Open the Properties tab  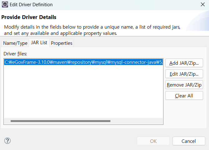coord(61,43)
